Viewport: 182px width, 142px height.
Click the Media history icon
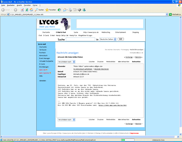pyautogui.click(x=59, y=10)
